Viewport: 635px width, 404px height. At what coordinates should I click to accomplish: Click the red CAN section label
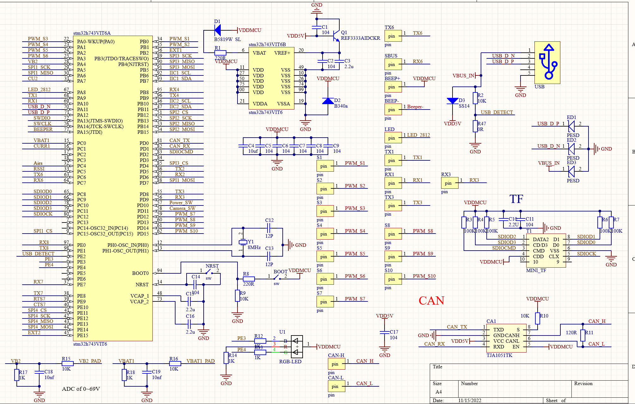[x=432, y=301]
